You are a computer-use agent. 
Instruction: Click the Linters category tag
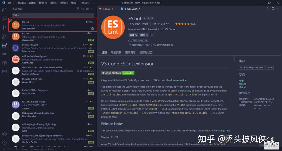coord(269,68)
